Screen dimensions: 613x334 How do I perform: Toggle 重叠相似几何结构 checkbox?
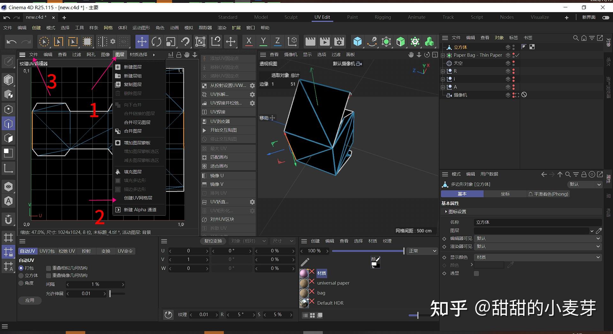click(x=49, y=268)
